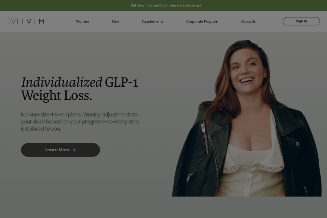Screen dimensions: 327x218
Task: Go to the Corporate Program page
Action: pyautogui.click(x=202, y=21)
